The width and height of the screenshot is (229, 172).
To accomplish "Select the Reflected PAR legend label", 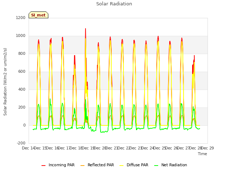I will (101, 165).
